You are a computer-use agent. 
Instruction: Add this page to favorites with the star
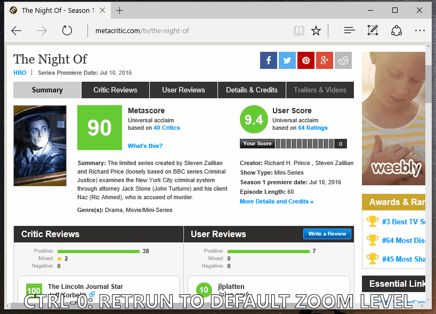pyautogui.click(x=316, y=30)
